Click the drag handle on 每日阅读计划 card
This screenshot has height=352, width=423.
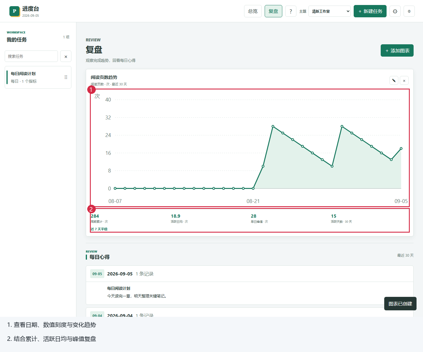coord(66,77)
